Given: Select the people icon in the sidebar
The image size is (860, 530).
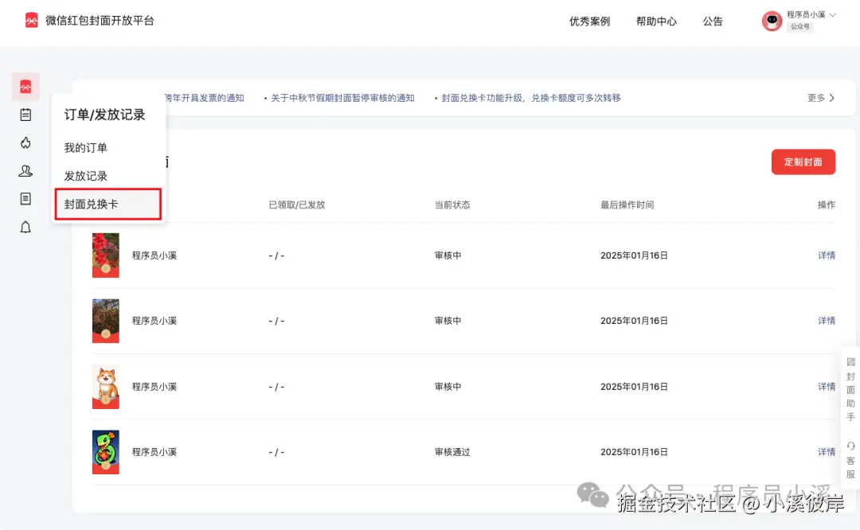Looking at the screenshot, I should click(x=25, y=170).
